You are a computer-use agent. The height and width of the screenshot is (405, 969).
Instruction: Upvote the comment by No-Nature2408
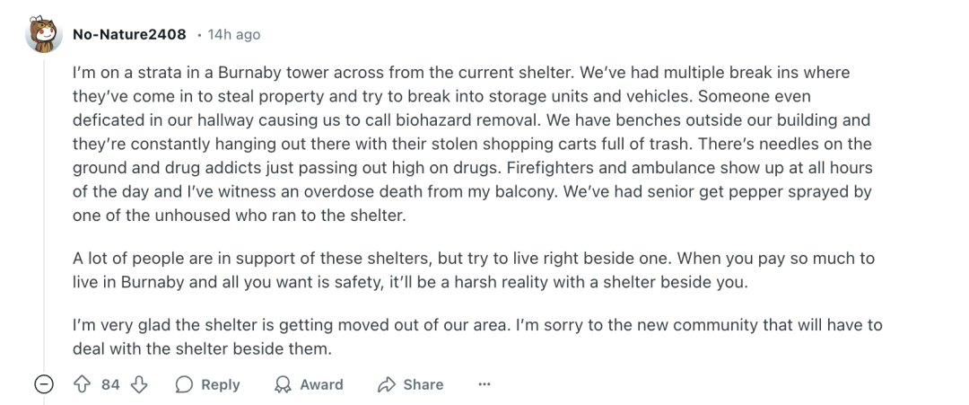tap(83, 384)
